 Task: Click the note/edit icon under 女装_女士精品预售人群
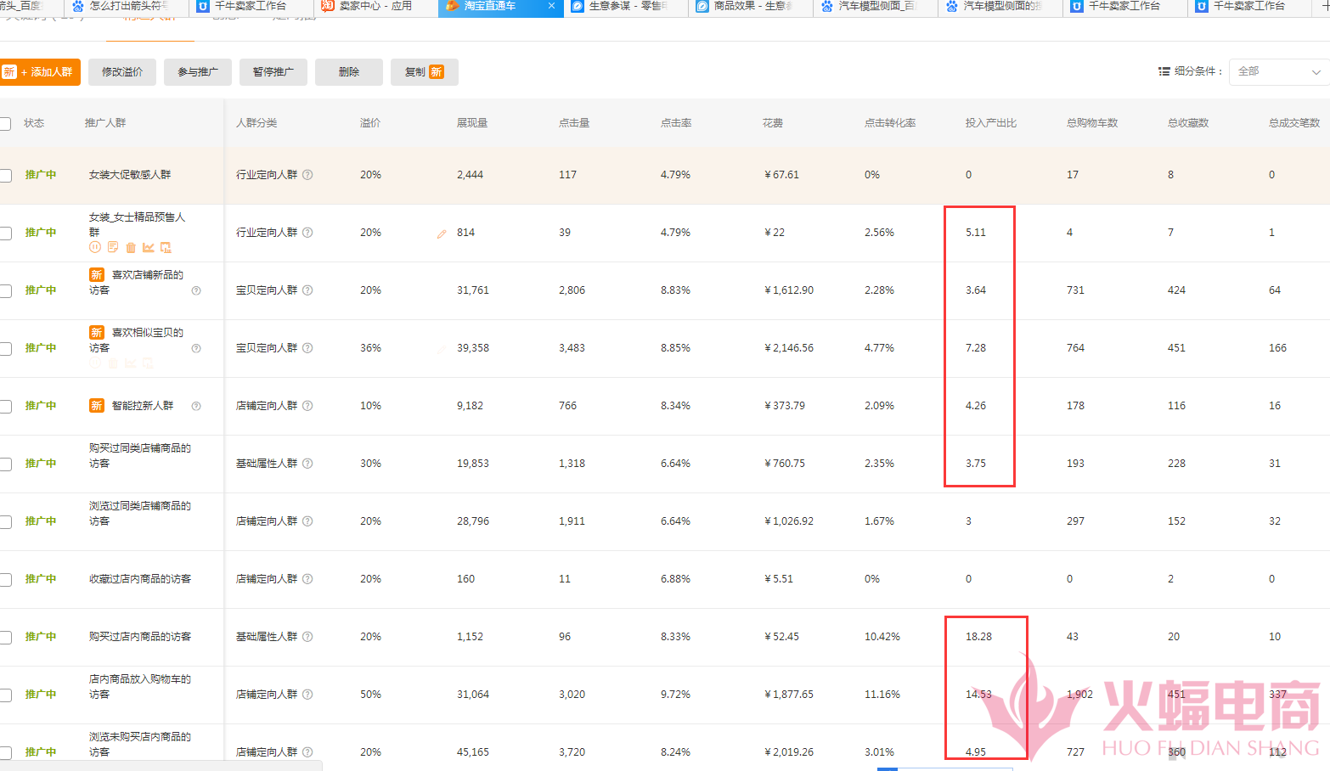113,247
